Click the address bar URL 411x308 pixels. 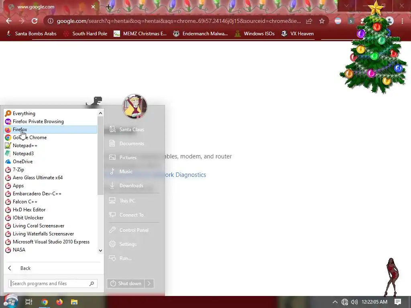pos(179,21)
